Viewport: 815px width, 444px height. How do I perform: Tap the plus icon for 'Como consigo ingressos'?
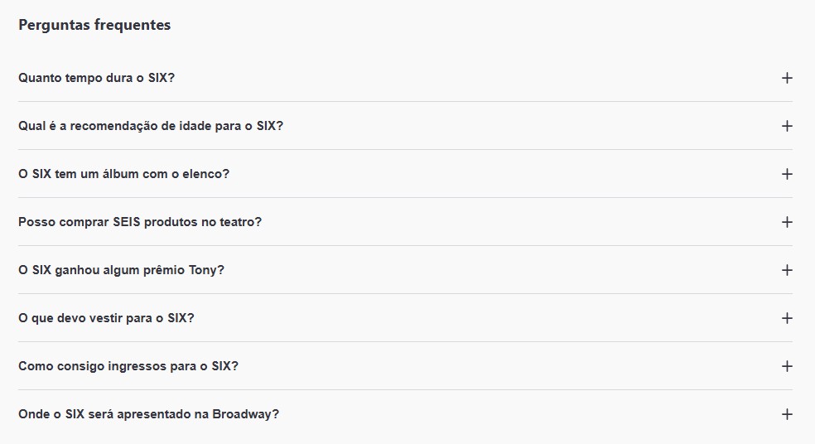point(787,366)
